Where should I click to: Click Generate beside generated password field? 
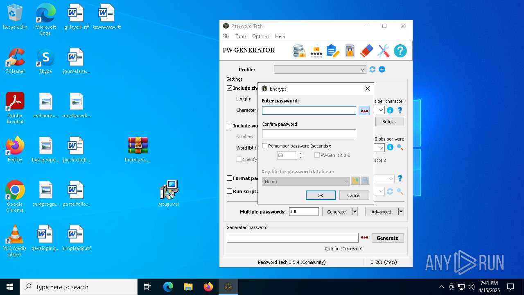click(388, 238)
